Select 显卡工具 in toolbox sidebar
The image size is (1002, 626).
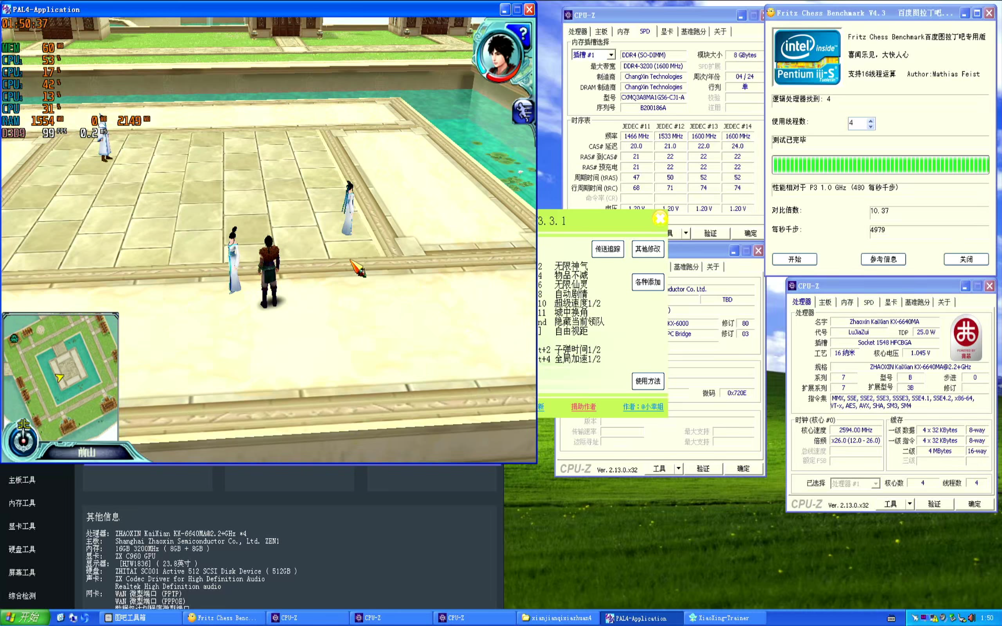pos(22,526)
